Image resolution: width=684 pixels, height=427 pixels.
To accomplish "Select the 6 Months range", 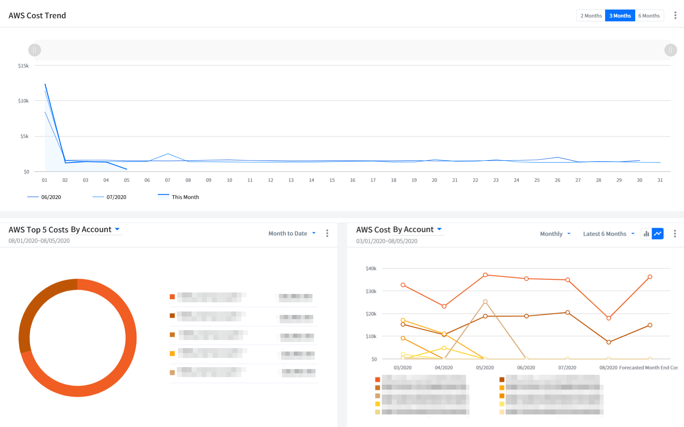I will click(649, 16).
